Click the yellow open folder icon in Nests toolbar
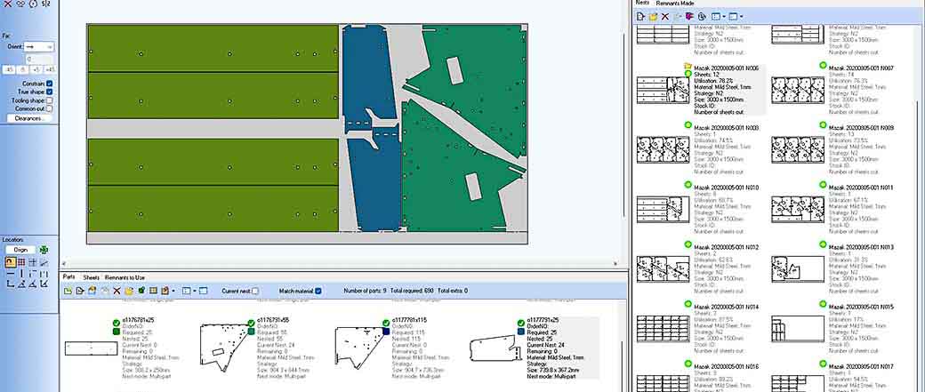 pos(653,16)
